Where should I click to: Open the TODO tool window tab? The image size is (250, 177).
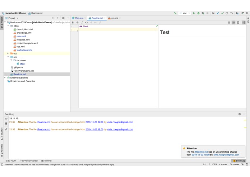(x=10, y=161)
